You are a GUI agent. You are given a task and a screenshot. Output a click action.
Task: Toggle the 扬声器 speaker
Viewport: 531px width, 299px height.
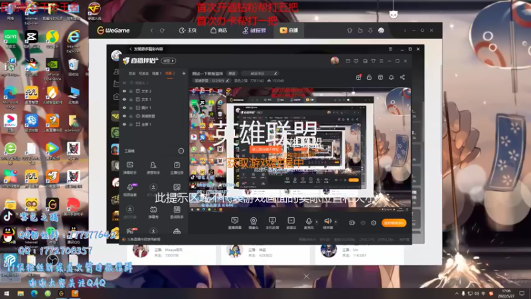tap(327, 223)
